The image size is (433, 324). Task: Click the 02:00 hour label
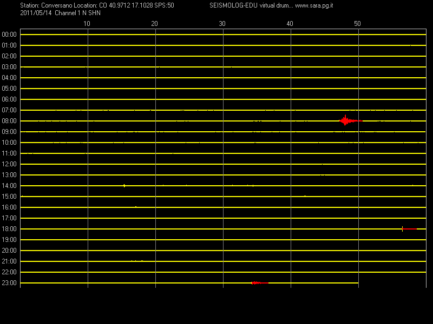click(x=9, y=56)
